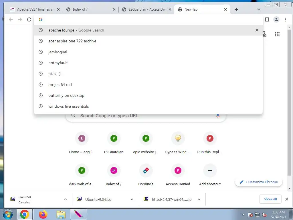
Task: Open the Access Denied shortcut
Action: click(x=178, y=175)
